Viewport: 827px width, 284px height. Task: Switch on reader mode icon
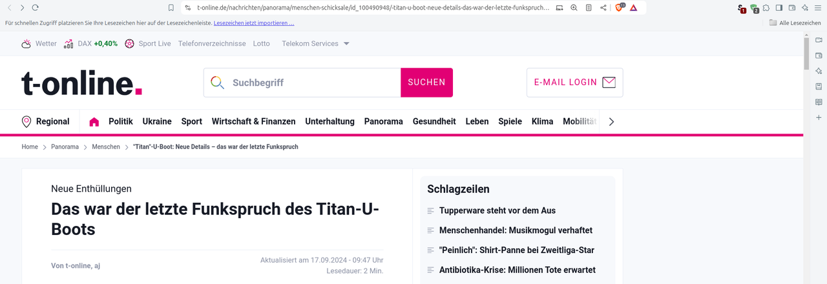tap(589, 8)
